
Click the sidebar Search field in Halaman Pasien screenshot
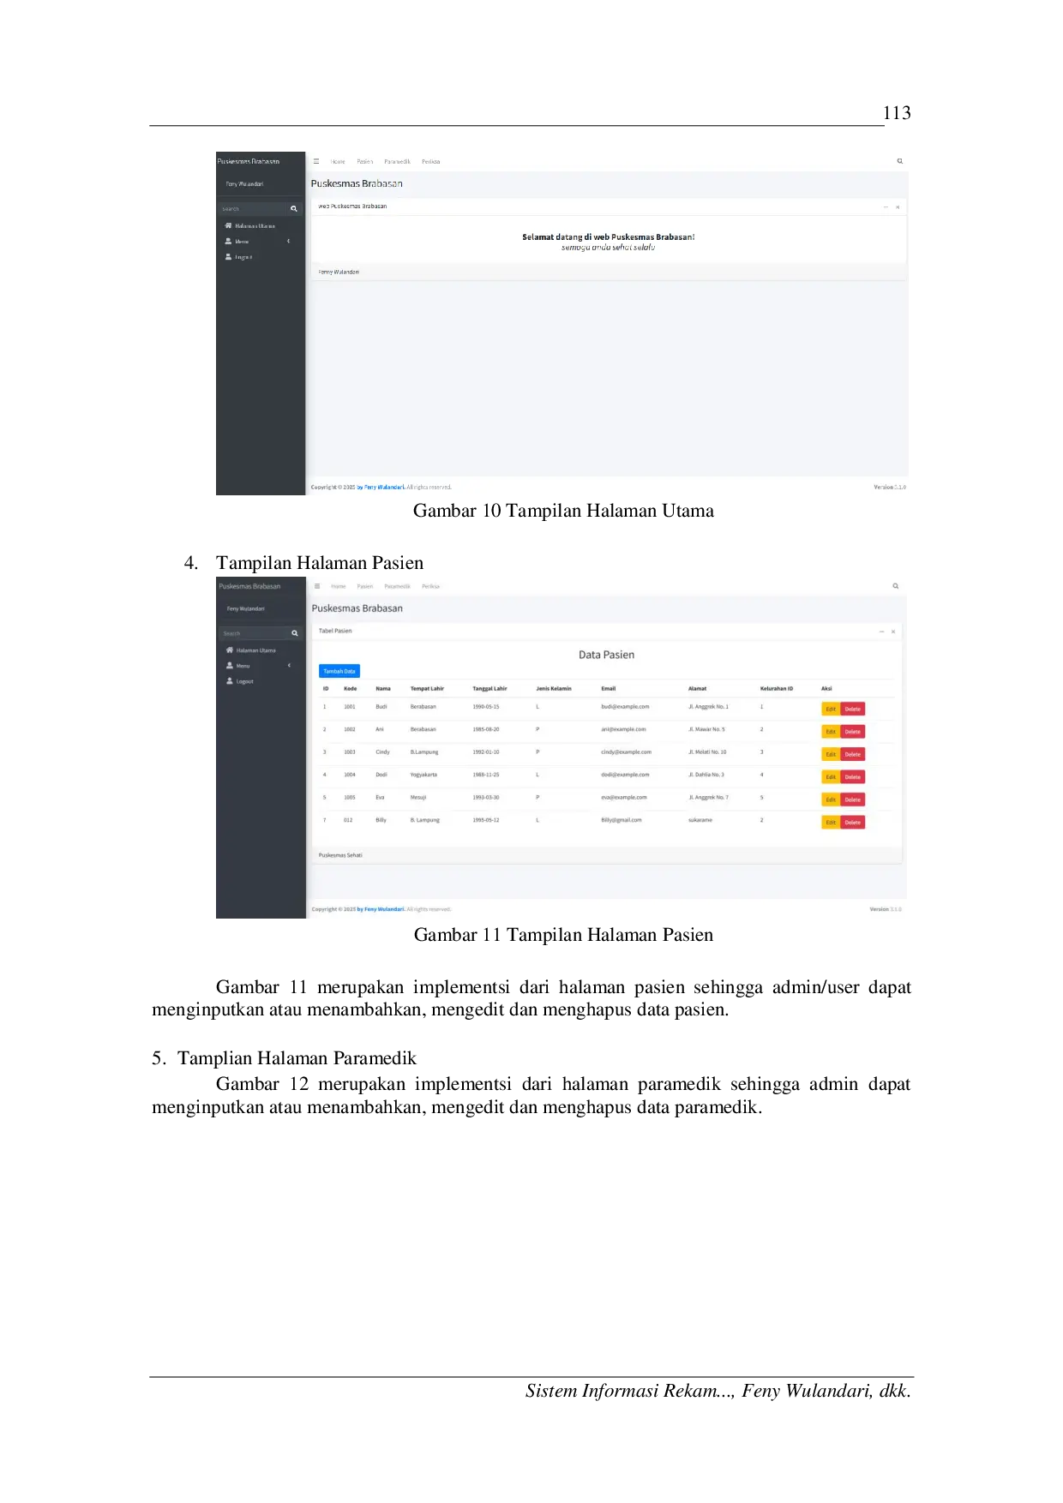[254, 633]
